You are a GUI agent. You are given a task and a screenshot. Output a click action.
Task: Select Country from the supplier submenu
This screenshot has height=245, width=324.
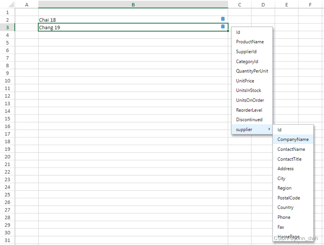(285, 207)
